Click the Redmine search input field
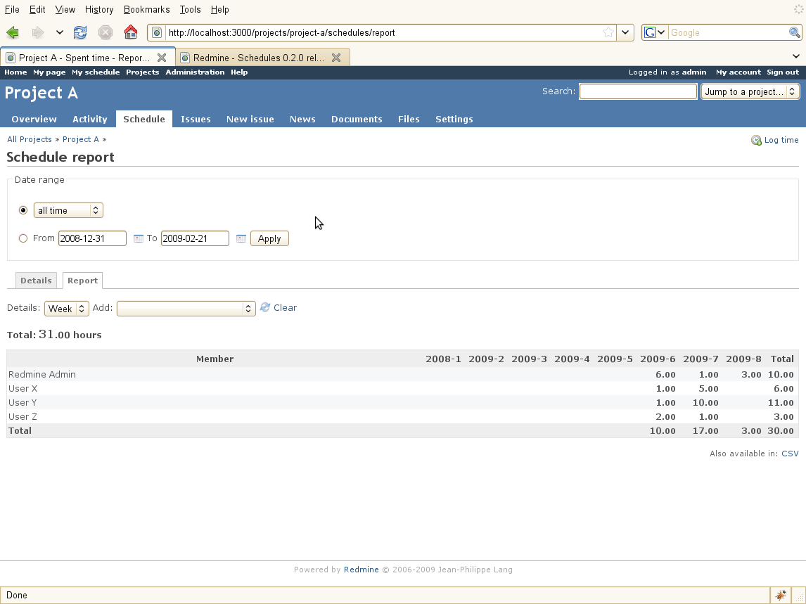The width and height of the screenshot is (806, 604). (x=637, y=91)
